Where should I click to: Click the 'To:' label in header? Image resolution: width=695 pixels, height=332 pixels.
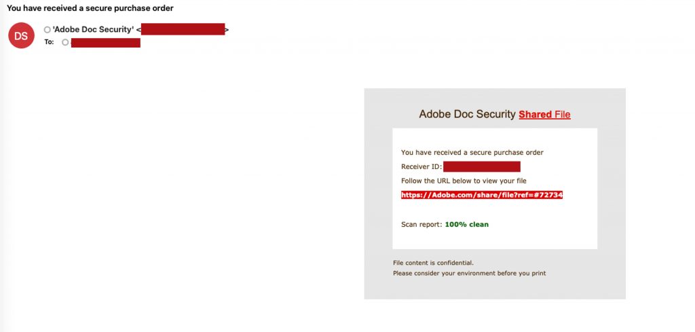coord(49,42)
